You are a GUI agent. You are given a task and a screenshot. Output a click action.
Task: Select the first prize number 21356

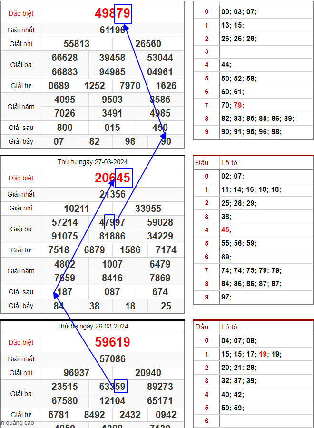(x=112, y=194)
